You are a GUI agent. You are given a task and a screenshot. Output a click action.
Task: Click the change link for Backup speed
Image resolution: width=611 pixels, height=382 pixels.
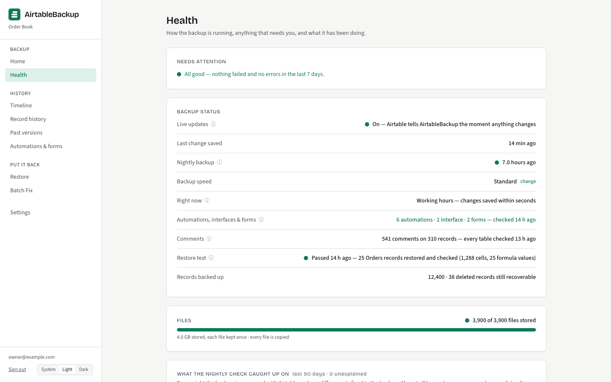[x=528, y=182]
